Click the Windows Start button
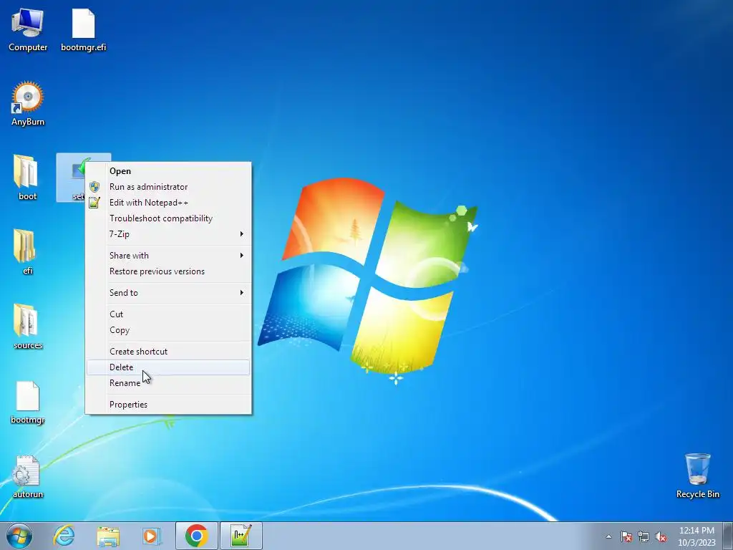Screen dimensions: 733x550 click(19, 536)
